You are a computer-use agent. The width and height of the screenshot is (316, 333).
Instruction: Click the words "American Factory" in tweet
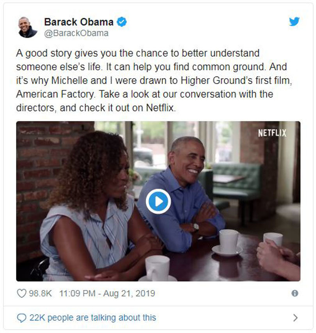click(55, 94)
